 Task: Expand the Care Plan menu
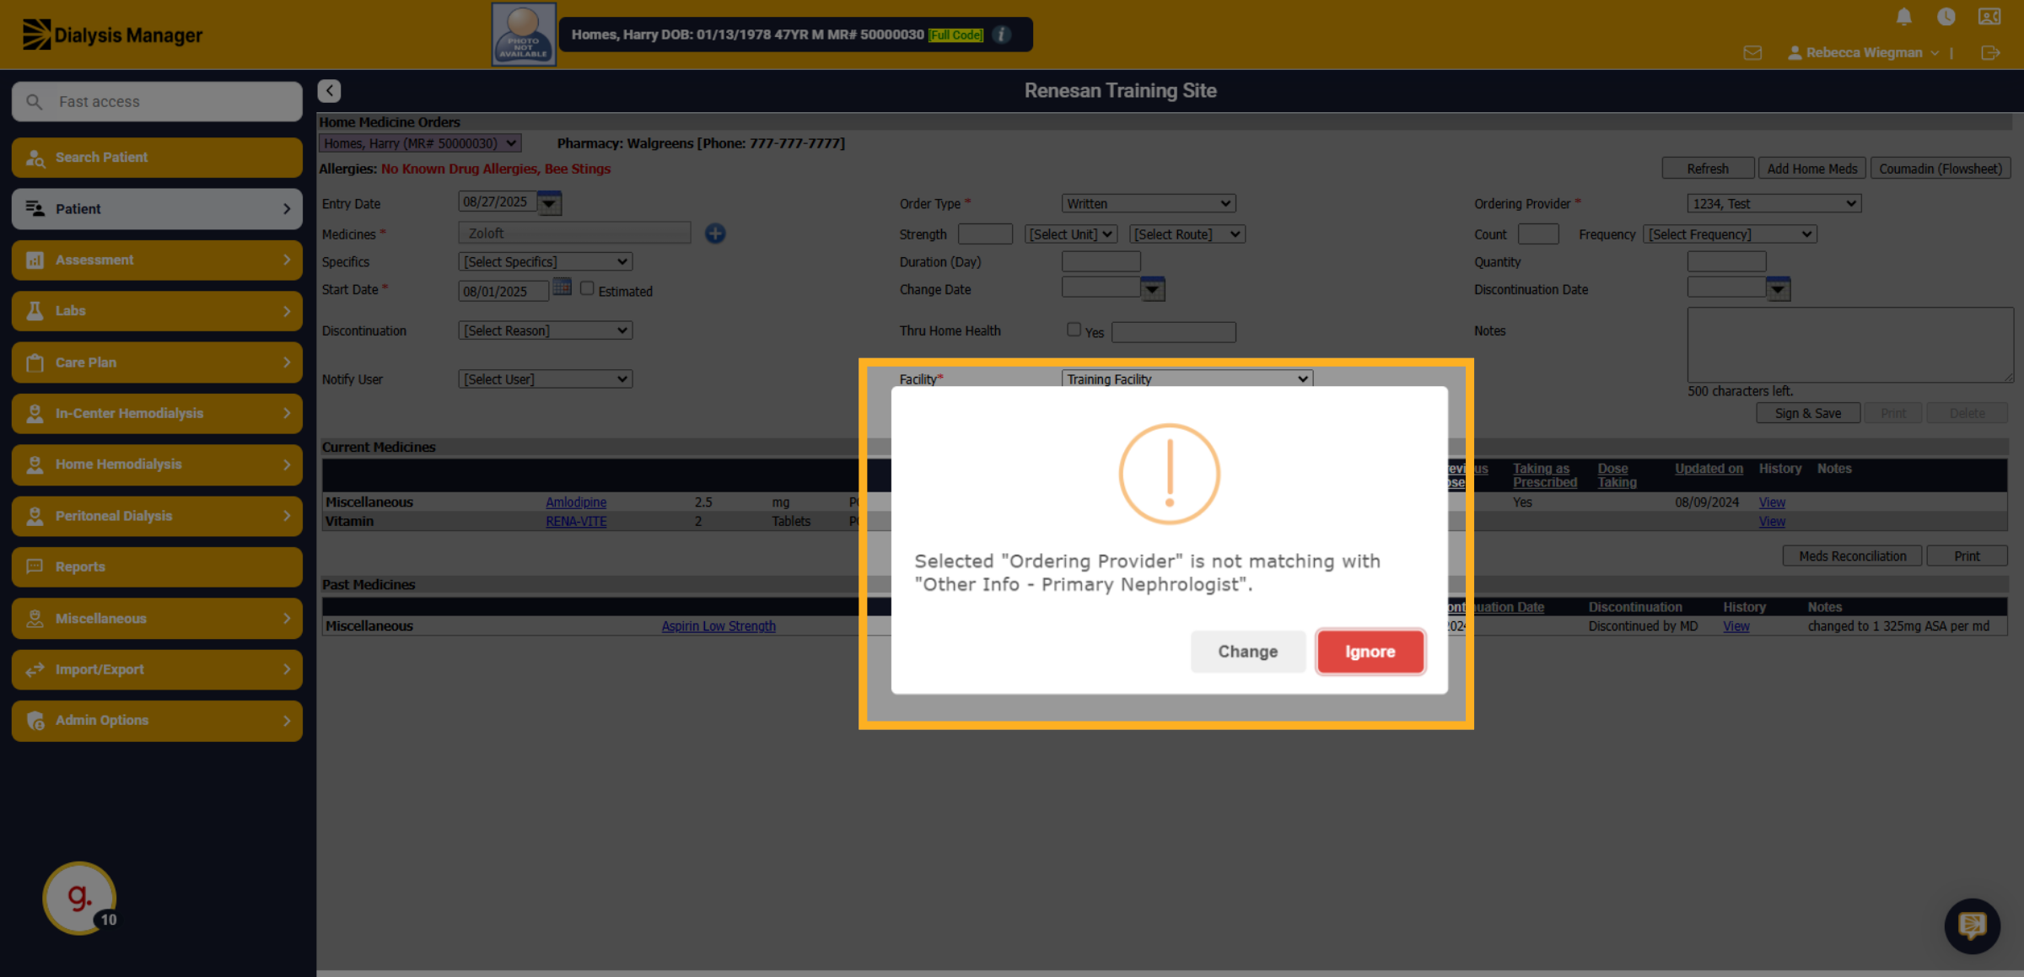point(157,362)
